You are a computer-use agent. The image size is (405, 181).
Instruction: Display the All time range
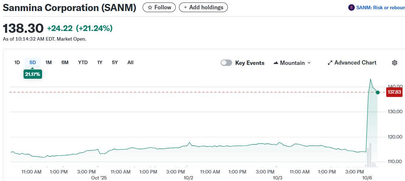pos(130,62)
